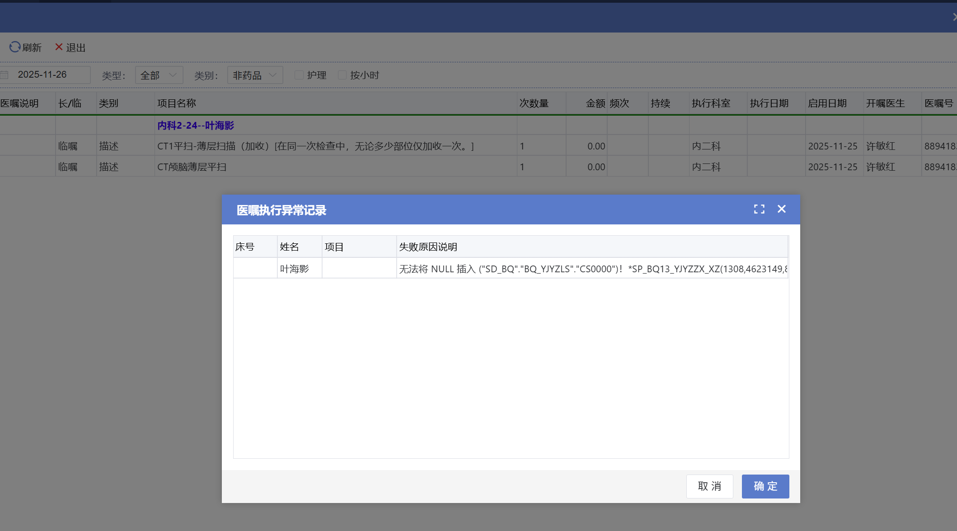Close the 医嘱执行异常记录 dialog
The image size is (957, 531).
coord(782,209)
